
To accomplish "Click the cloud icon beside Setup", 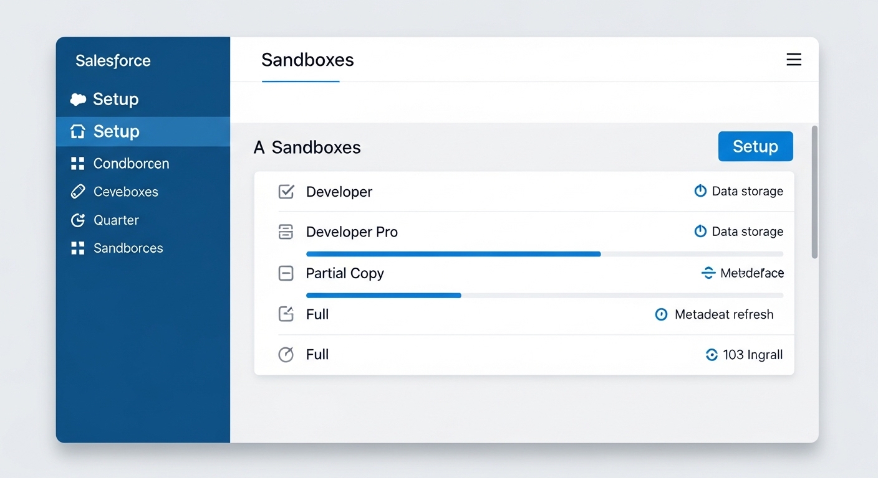I will [x=77, y=98].
